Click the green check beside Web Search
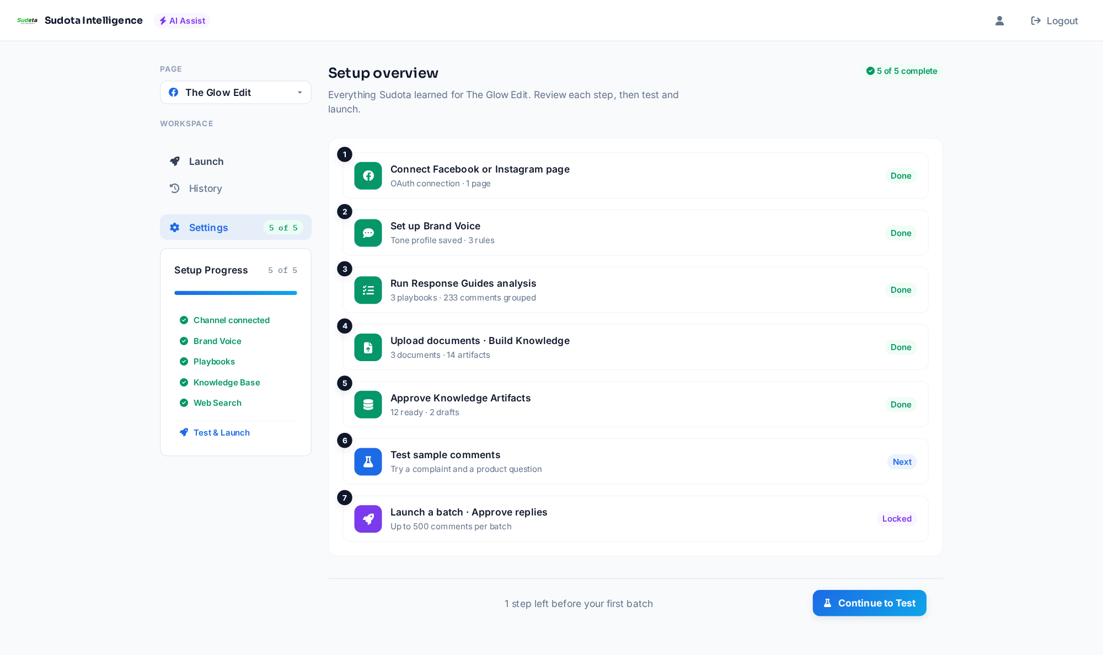 tap(184, 402)
